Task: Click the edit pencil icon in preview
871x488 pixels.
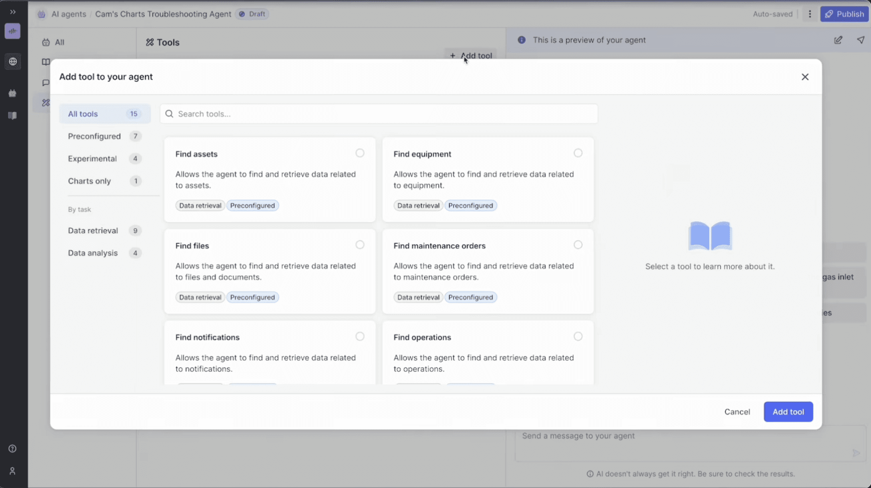Action: (x=838, y=40)
